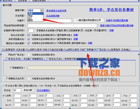Viewport: 140px width, 109px height.
Task: Pick 360 in the search engine list
Action: [x=36, y=18]
